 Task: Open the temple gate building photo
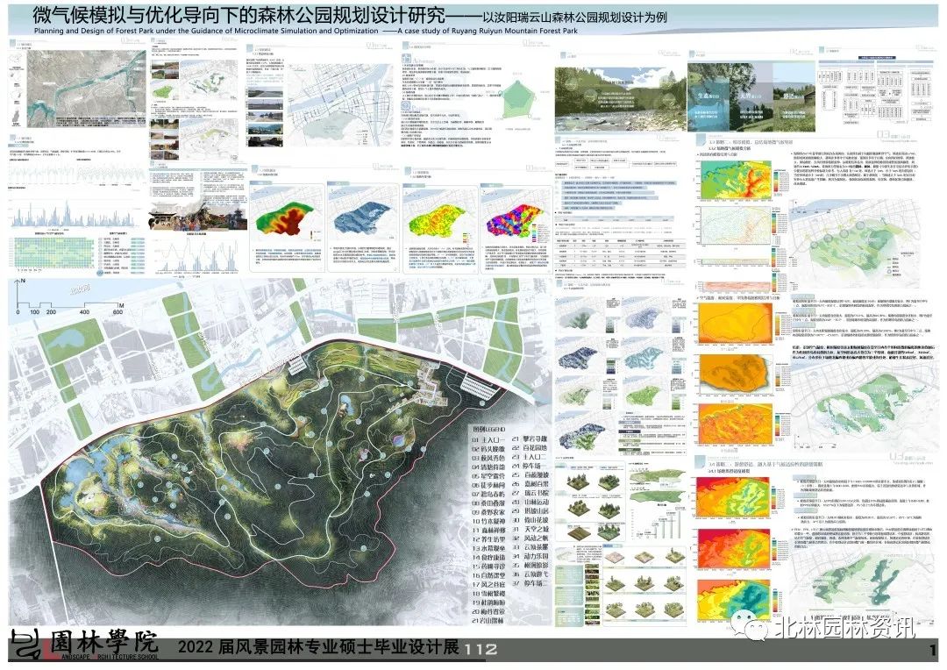[x=198, y=217]
